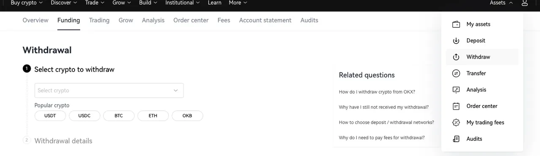Collapse the Assets dropdown menu

pos(501,3)
